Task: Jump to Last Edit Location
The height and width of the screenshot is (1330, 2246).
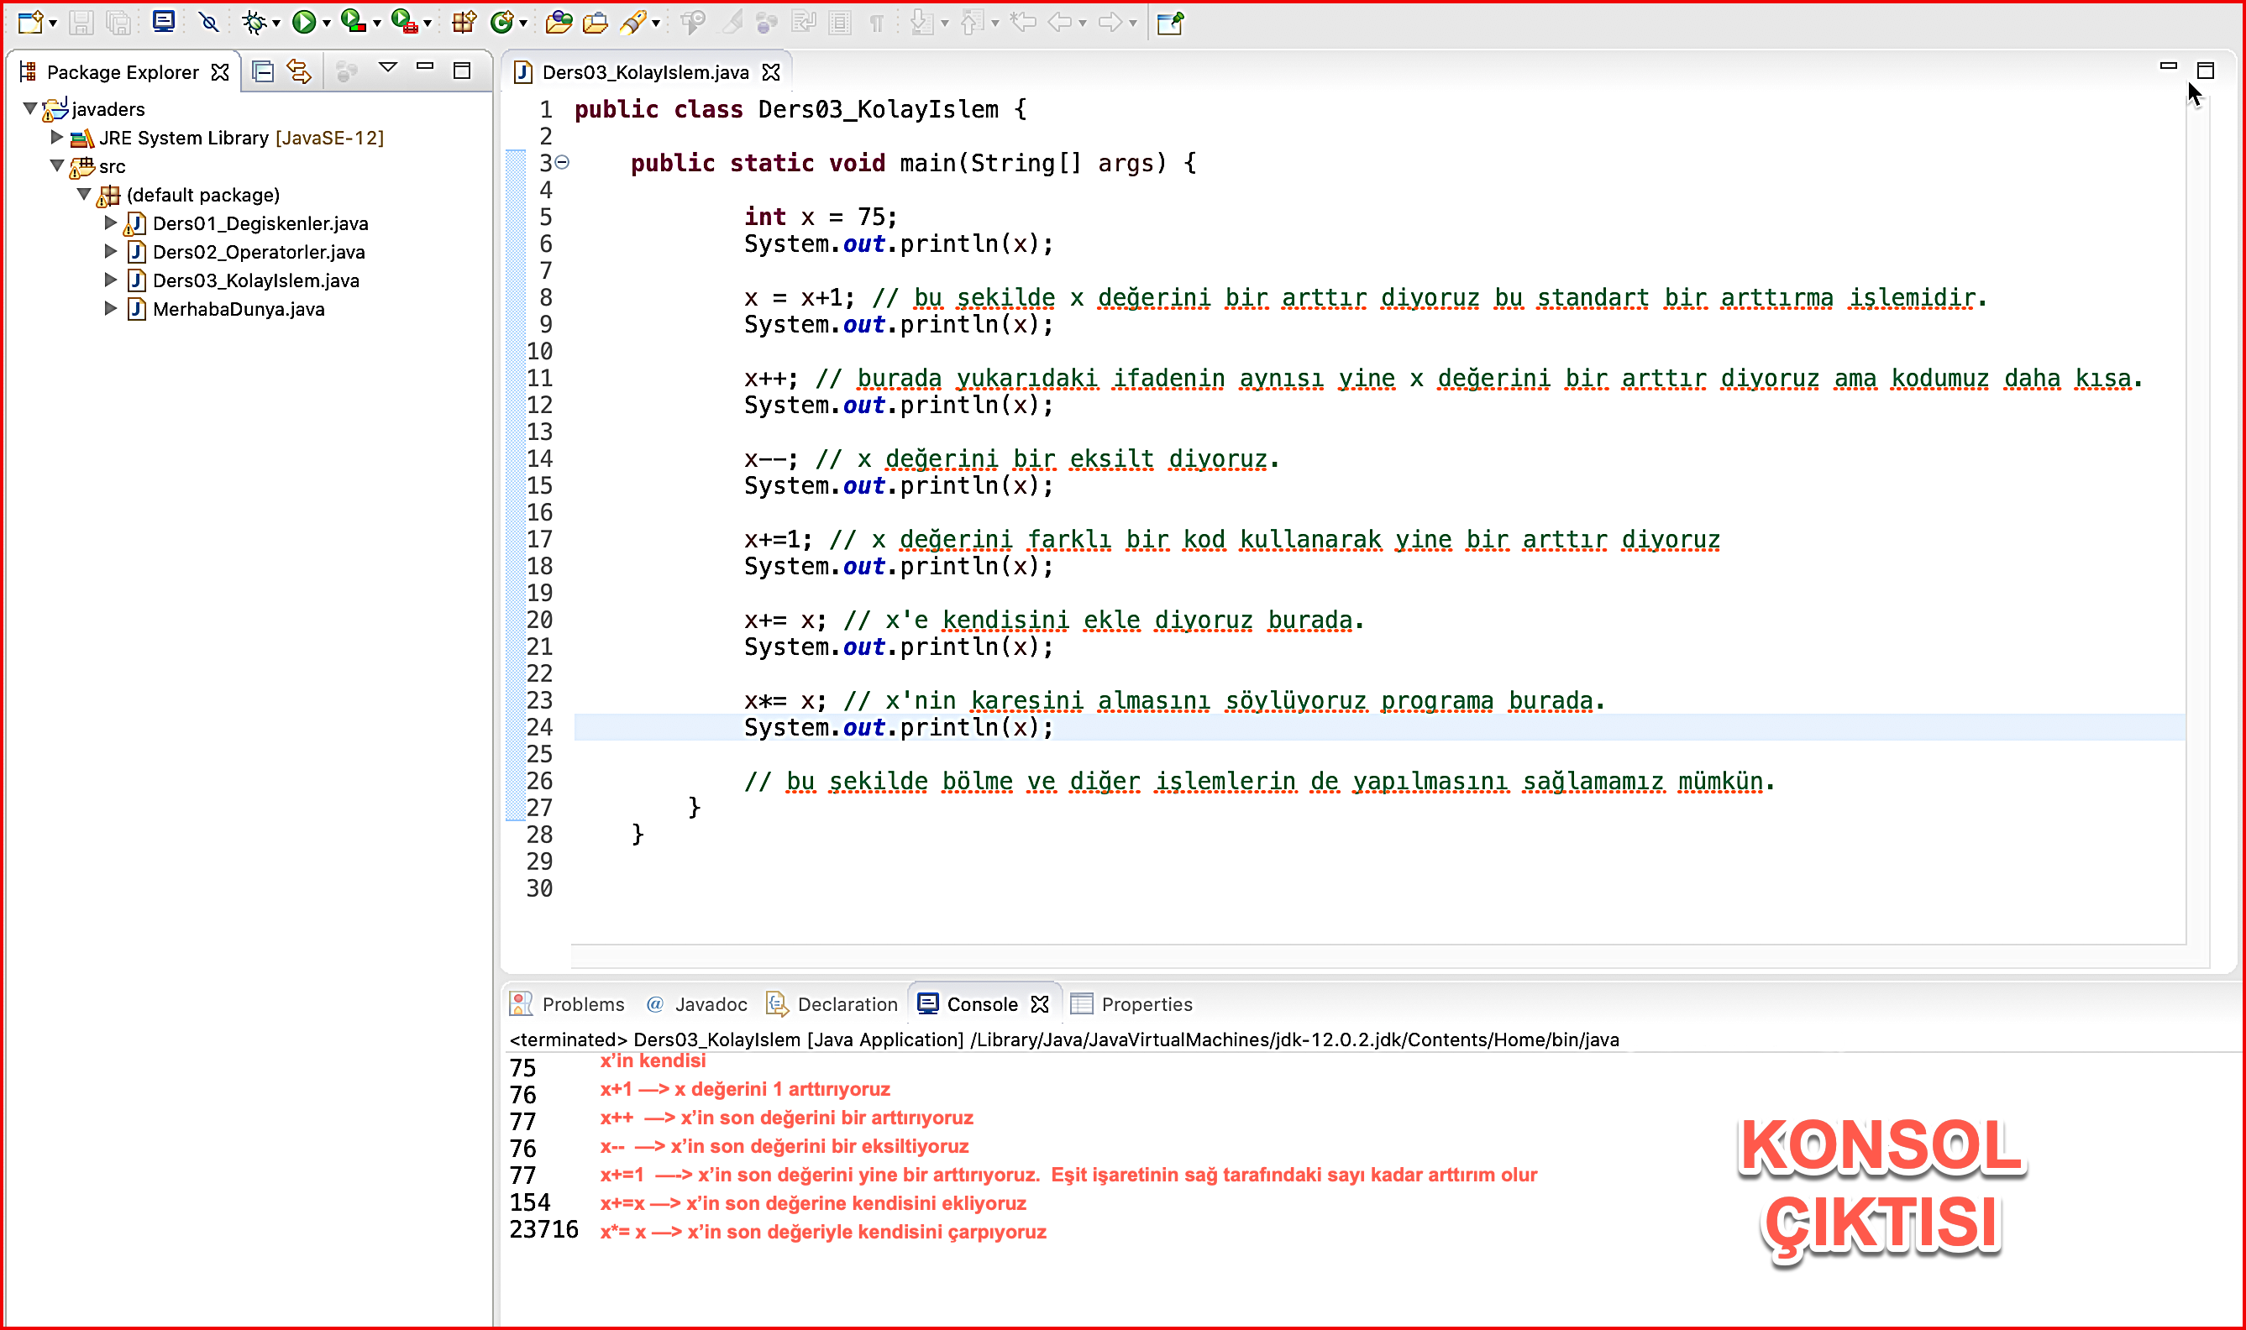Action: (x=1022, y=23)
